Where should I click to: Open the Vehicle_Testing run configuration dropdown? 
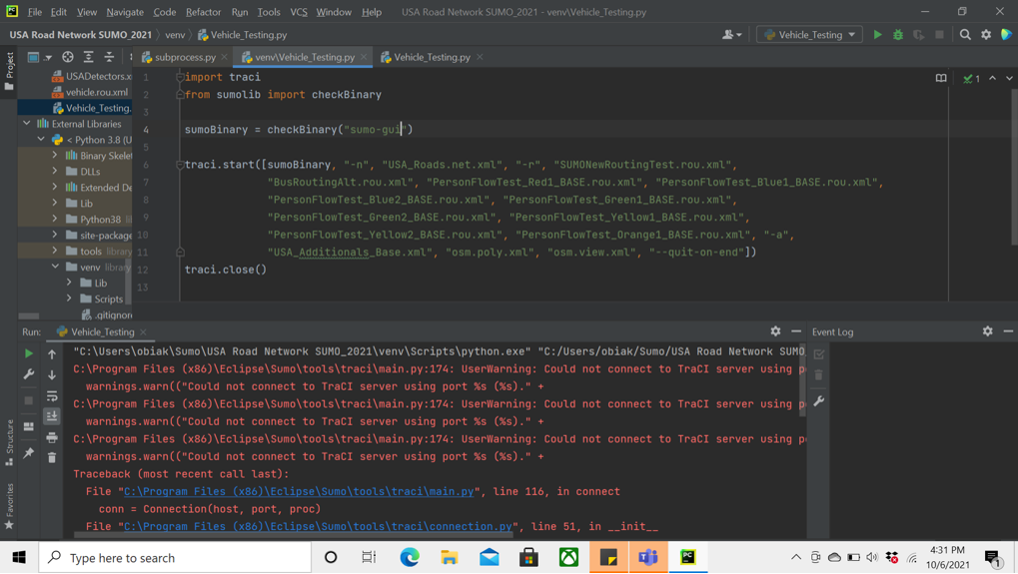[x=810, y=35]
